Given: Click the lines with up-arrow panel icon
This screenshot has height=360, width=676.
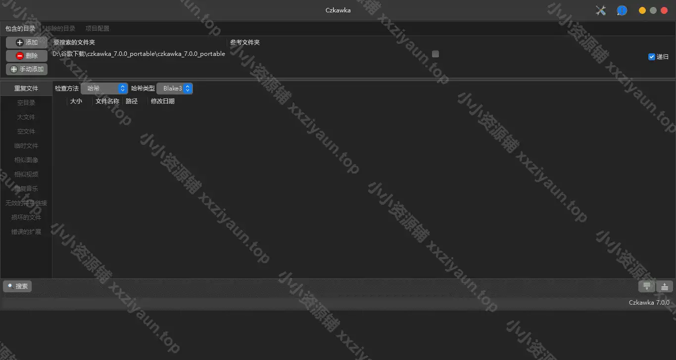Looking at the screenshot, I should 665,286.
